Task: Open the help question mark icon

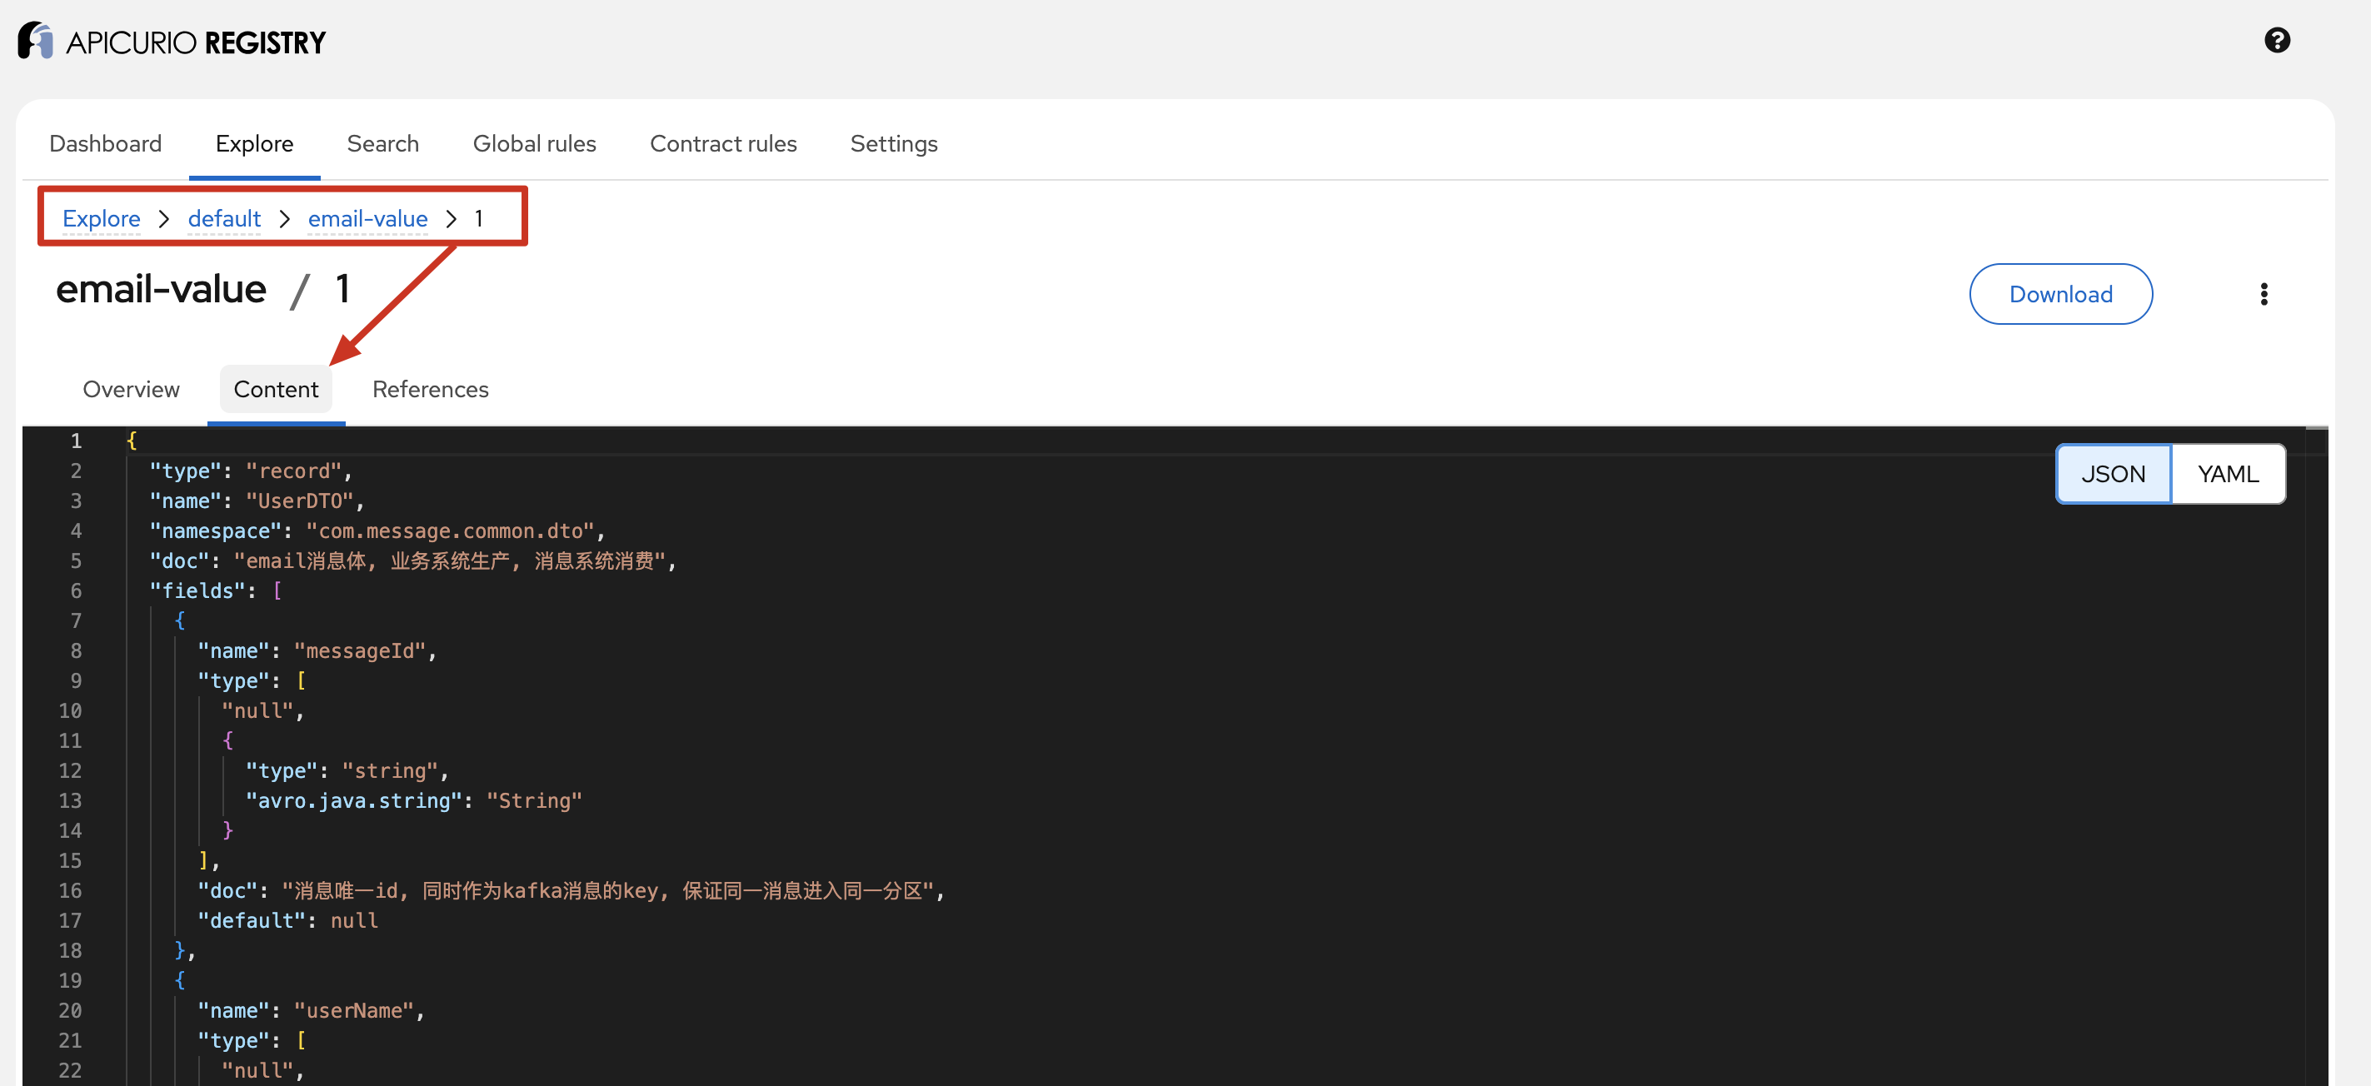Action: [2276, 41]
